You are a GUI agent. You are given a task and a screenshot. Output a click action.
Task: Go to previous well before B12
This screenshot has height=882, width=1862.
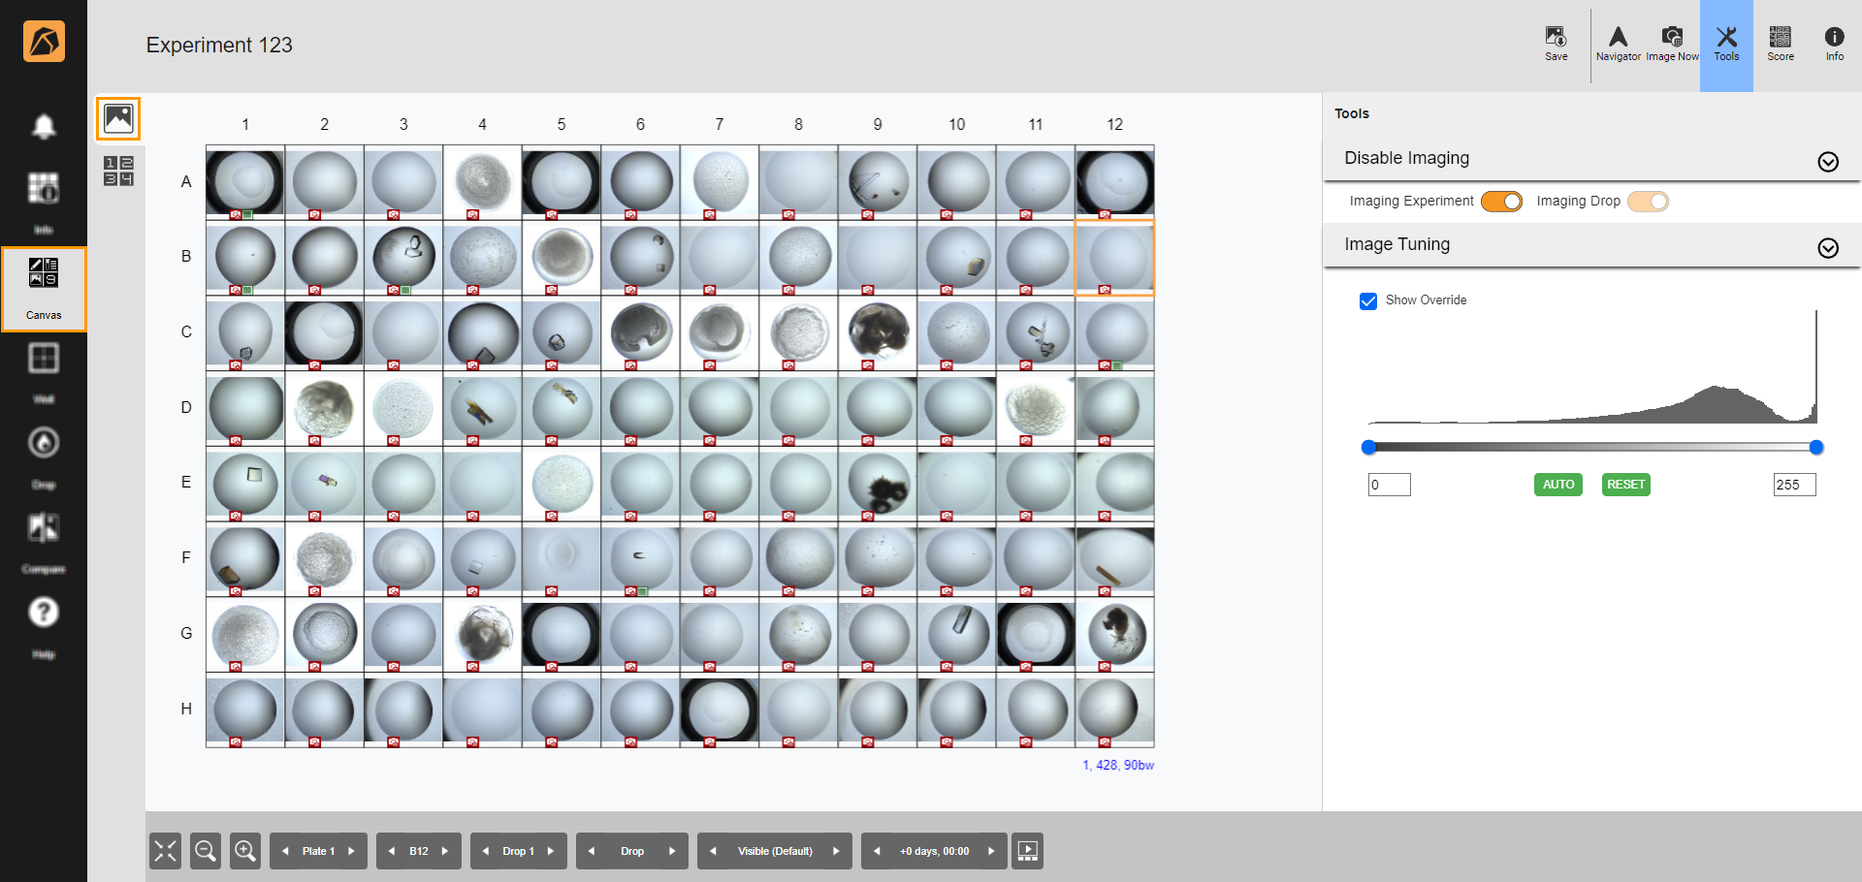tap(391, 851)
